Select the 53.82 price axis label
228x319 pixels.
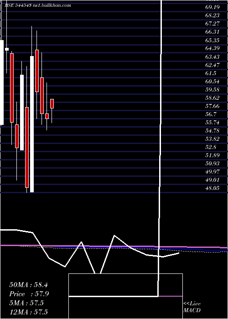[212, 139]
